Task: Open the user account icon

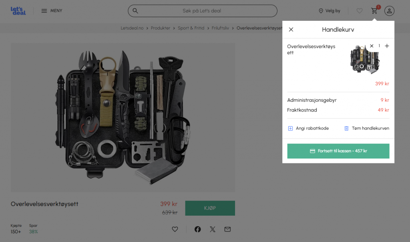Action: pos(389,11)
